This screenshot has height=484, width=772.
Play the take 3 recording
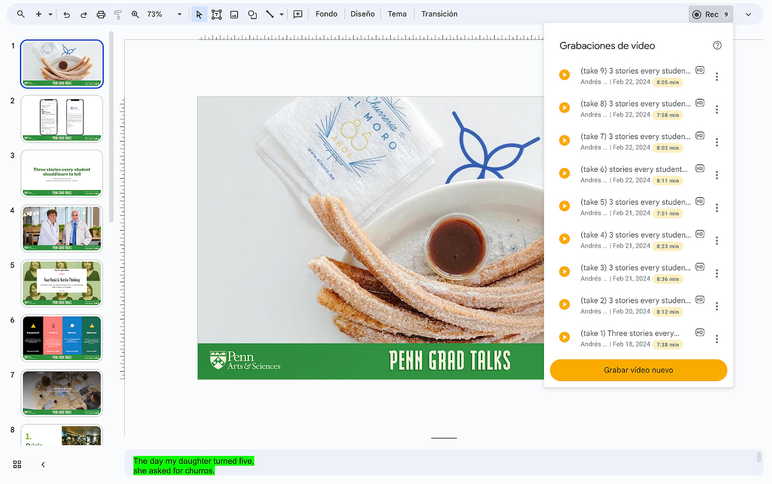[x=565, y=272]
